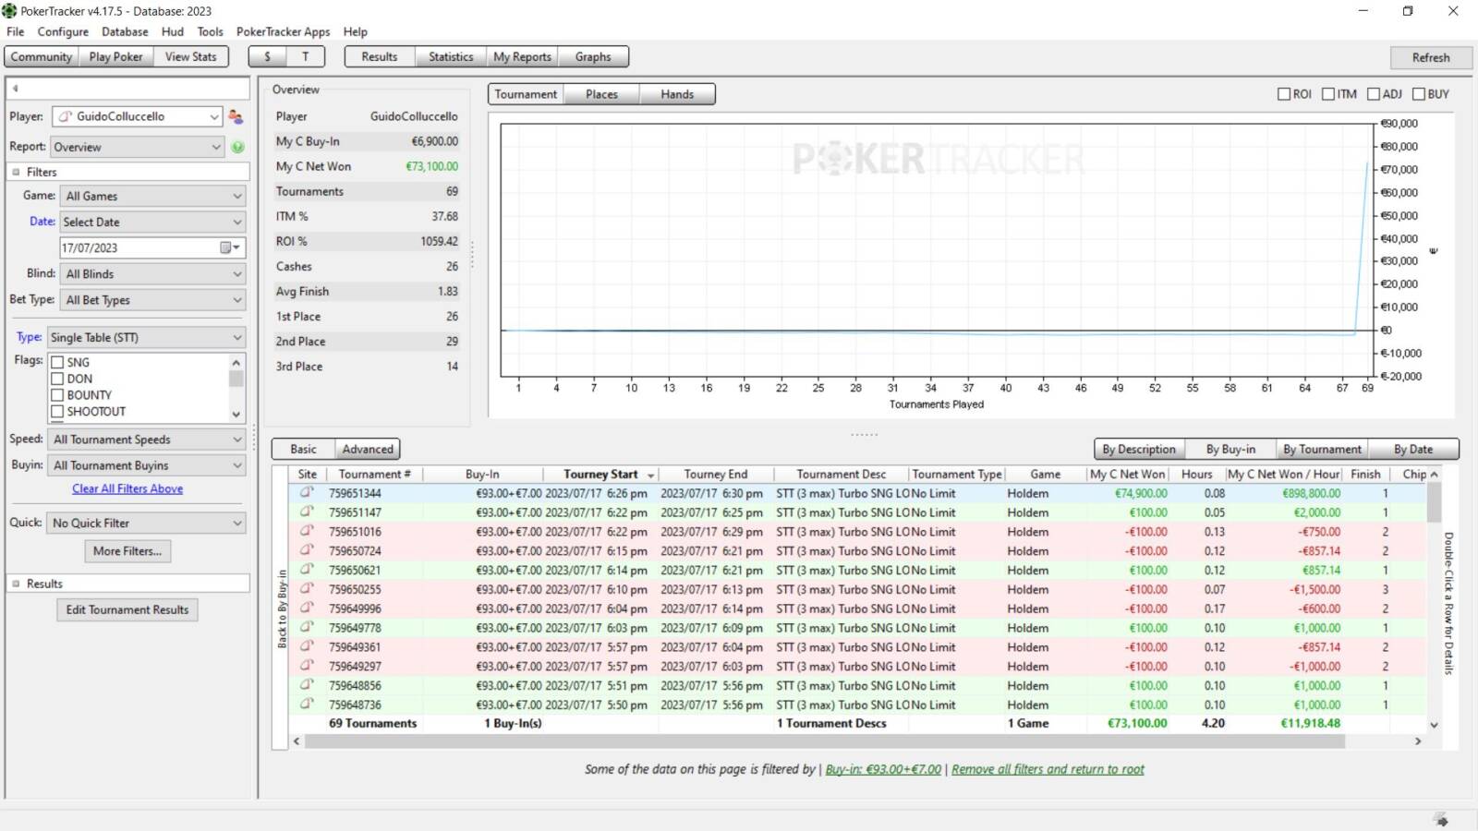Switch to the Statistics tab
The height and width of the screenshot is (831, 1478).
pos(451,56)
